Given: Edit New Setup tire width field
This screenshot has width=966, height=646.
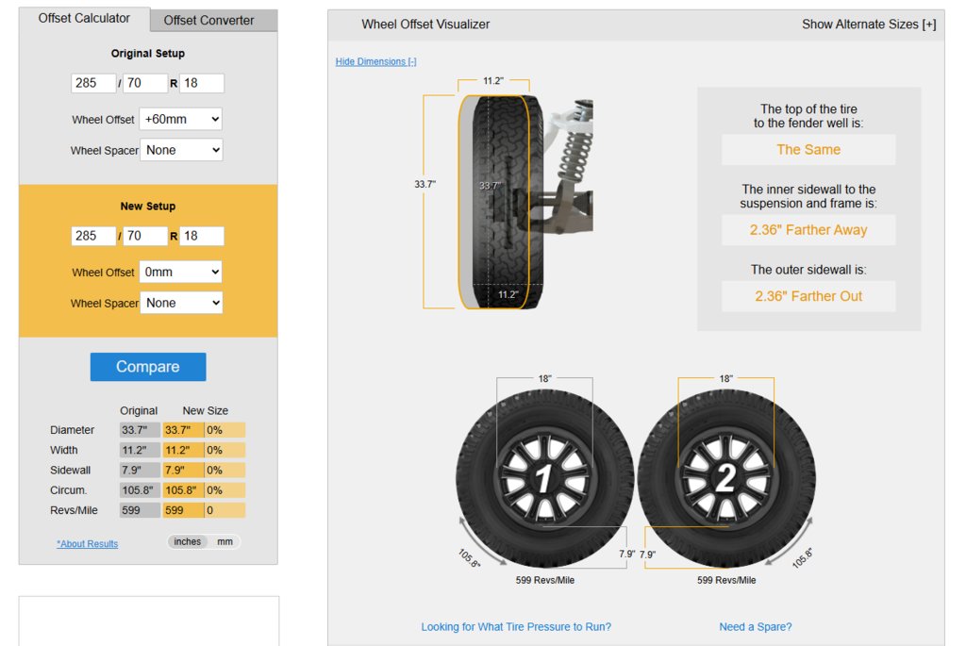Looking at the screenshot, I should click(93, 236).
